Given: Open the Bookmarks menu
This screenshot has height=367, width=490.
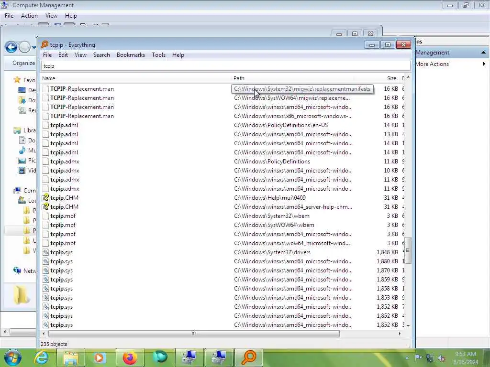Looking at the screenshot, I should (x=131, y=55).
